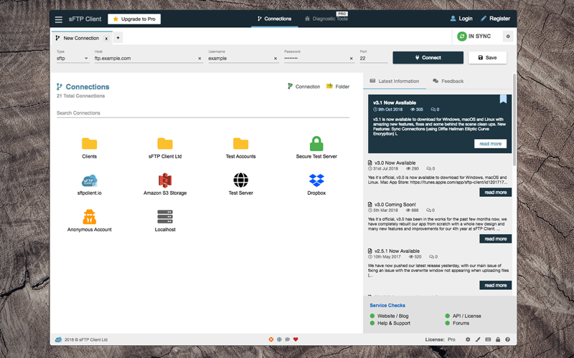Select the Localhost server icon

(165, 217)
